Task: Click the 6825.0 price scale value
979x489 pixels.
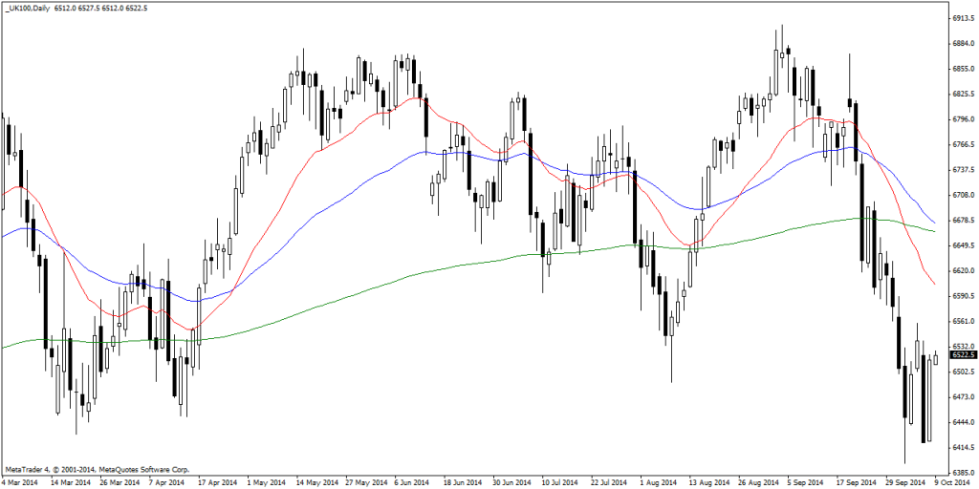Action: tap(962, 95)
